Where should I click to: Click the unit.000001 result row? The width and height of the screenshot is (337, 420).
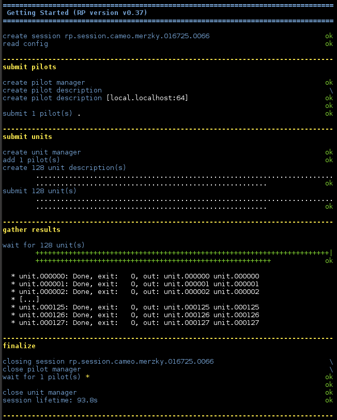(x=135, y=284)
